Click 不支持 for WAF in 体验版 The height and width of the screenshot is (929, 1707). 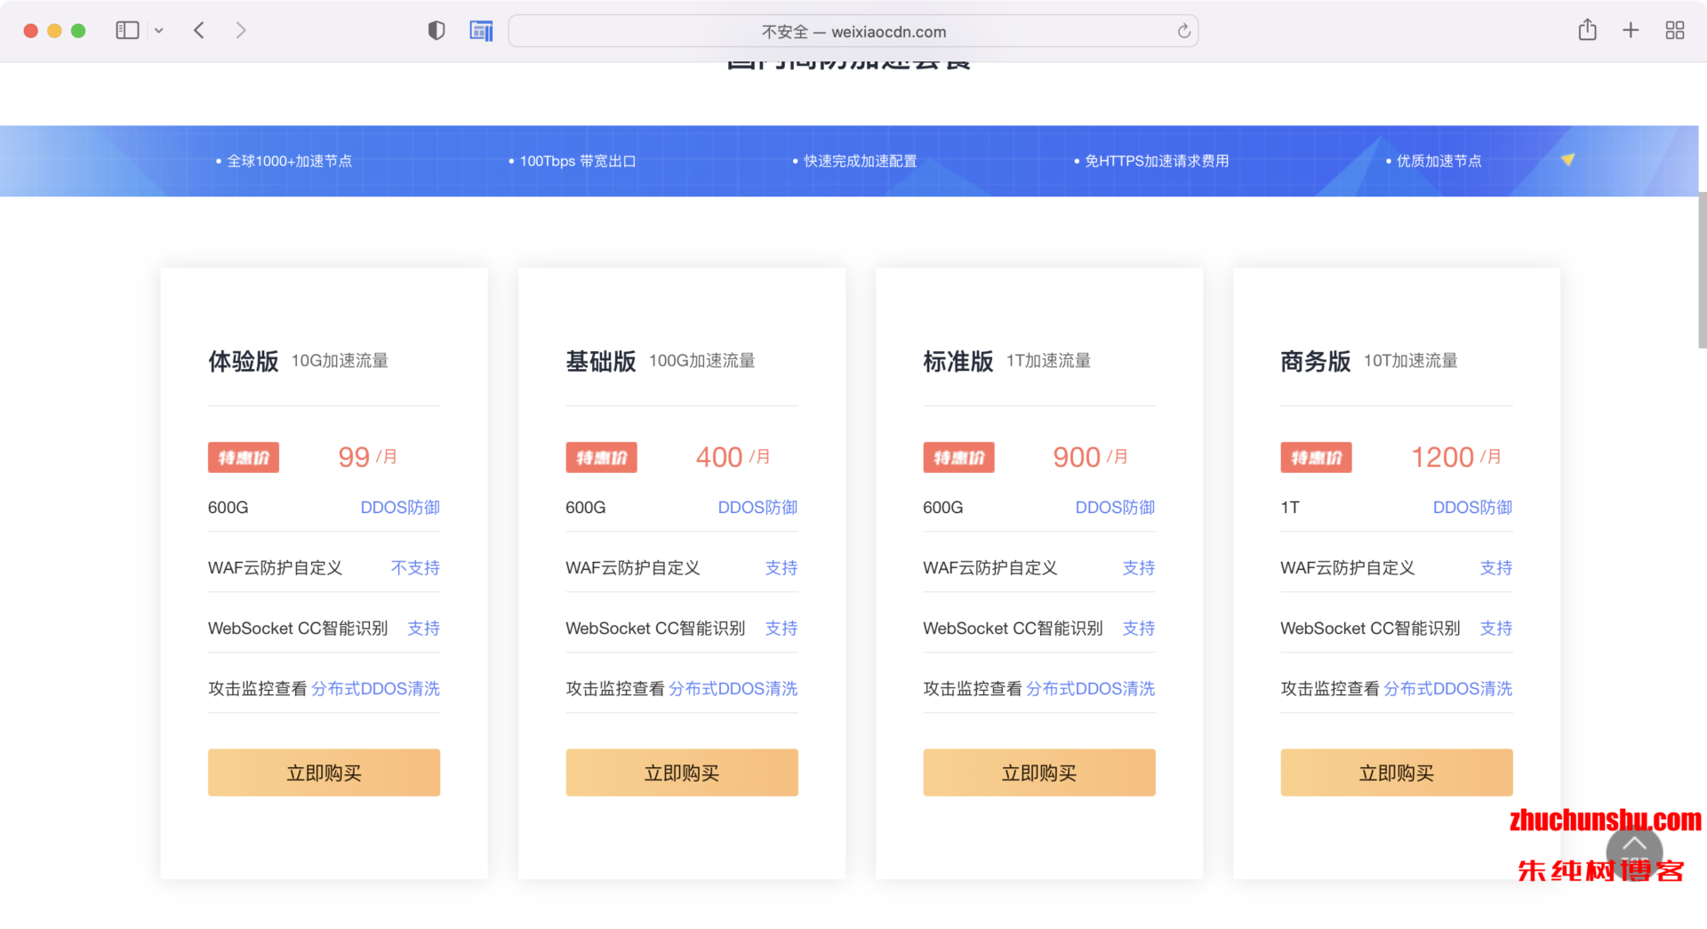(415, 568)
